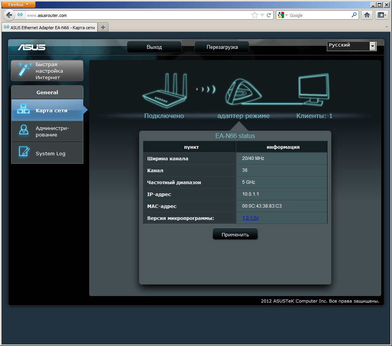Open a new tab with plus button
The height and width of the screenshot is (346, 392).
(103, 27)
